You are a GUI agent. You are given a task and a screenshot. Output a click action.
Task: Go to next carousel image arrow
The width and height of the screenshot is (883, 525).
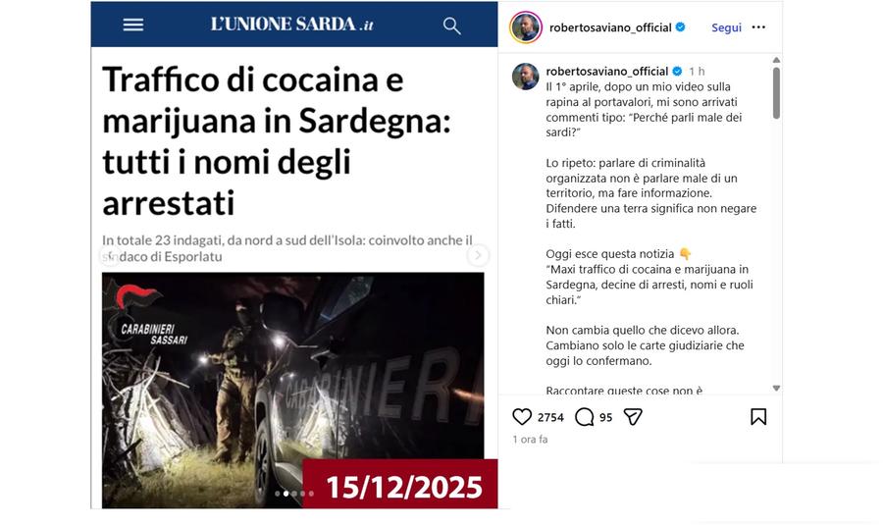point(478,255)
